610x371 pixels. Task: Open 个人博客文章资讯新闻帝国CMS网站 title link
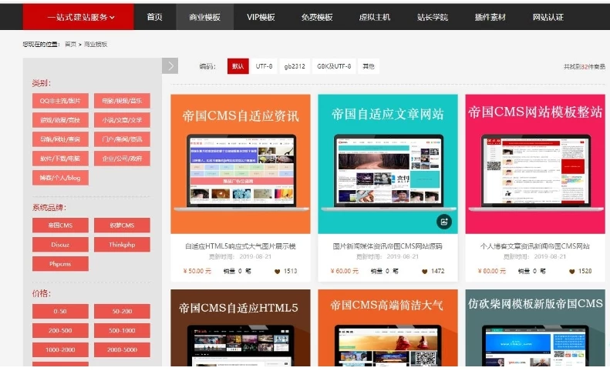point(534,246)
